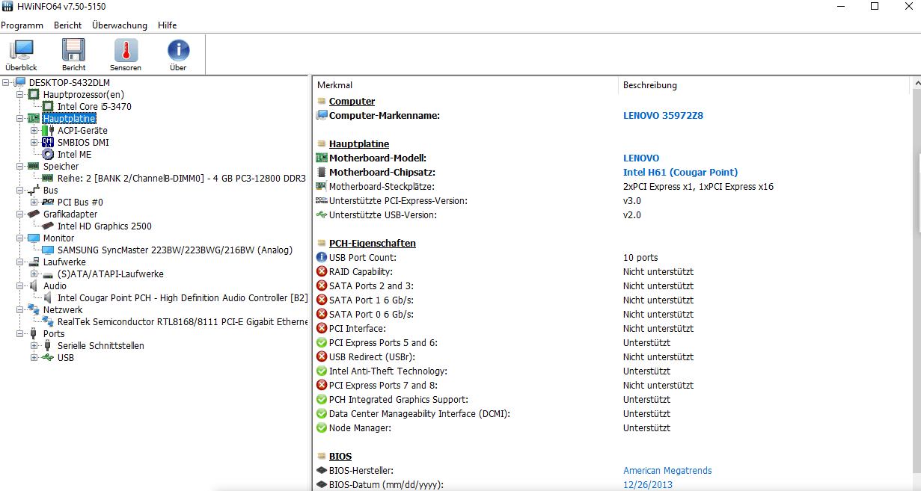Expand the ACPI-Geräte node
This screenshot has width=921, height=491.
[34, 131]
